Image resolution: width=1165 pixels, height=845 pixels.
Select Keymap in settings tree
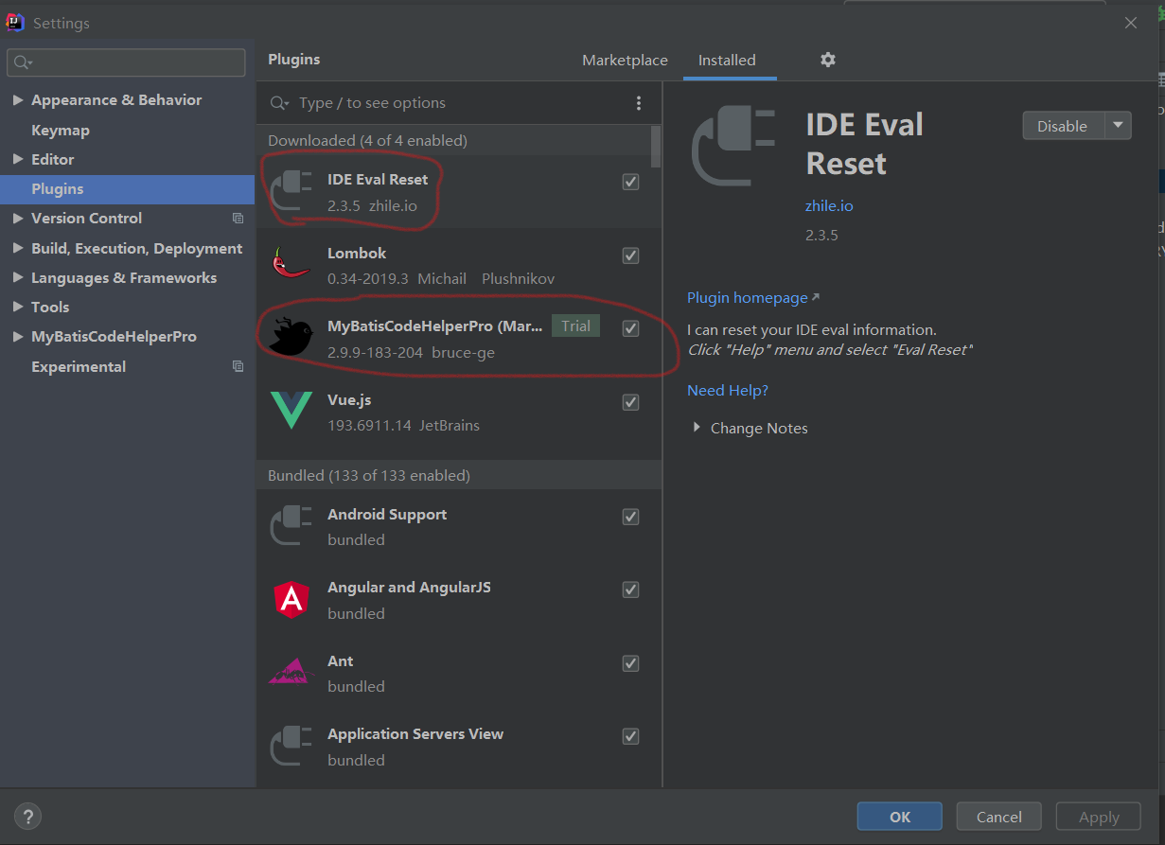61,130
